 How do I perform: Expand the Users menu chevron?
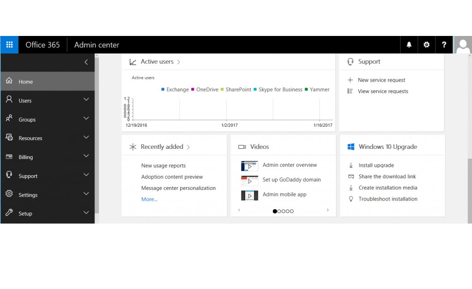86,100
